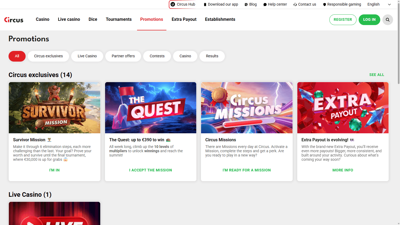Open the Casino menu item
Viewport: 400px width, 225px height.
[x=43, y=19]
